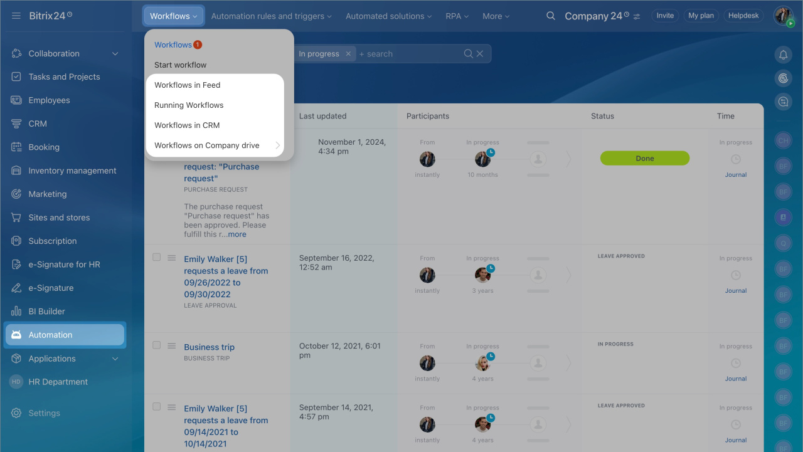Open the More dropdown
The height and width of the screenshot is (452, 803).
click(496, 16)
